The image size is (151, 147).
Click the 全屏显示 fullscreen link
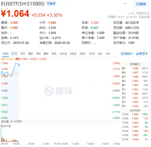tap(142, 54)
